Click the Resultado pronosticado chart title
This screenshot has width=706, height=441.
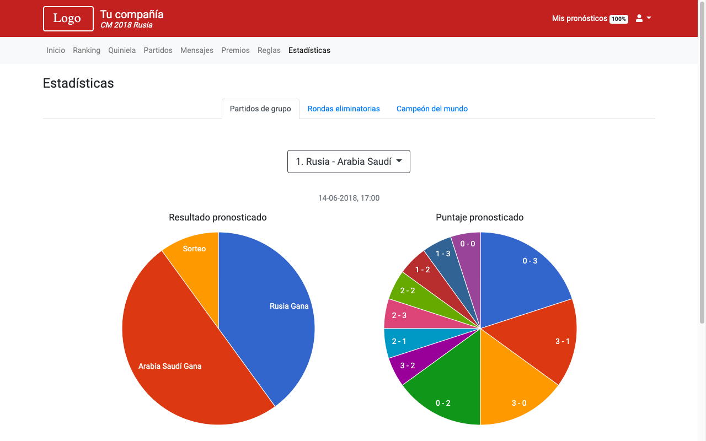[x=218, y=217]
